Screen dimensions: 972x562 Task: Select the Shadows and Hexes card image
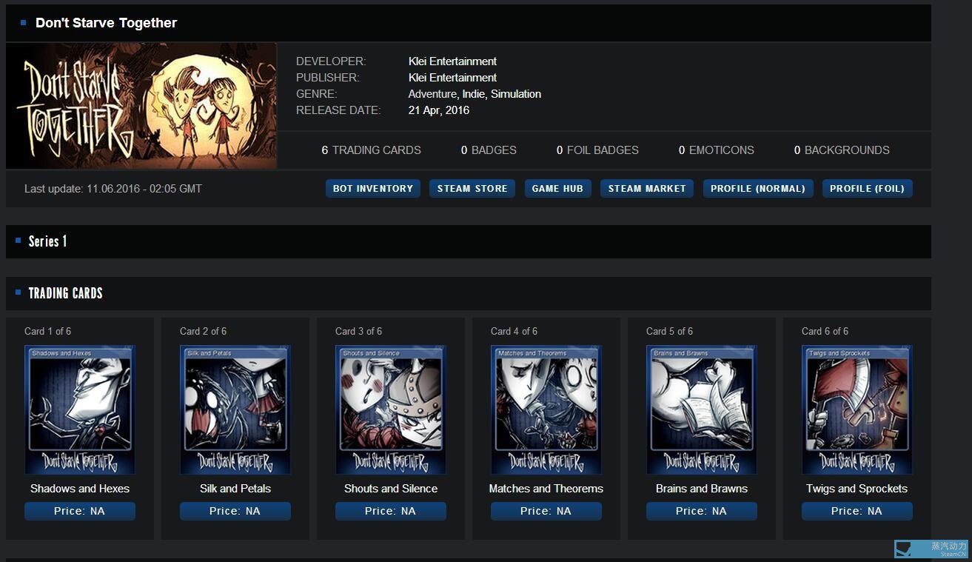click(80, 409)
